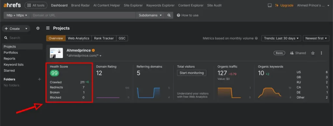The height and width of the screenshot is (126, 333).
Task: Click the ahrefs logo
Action: (12, 5)
